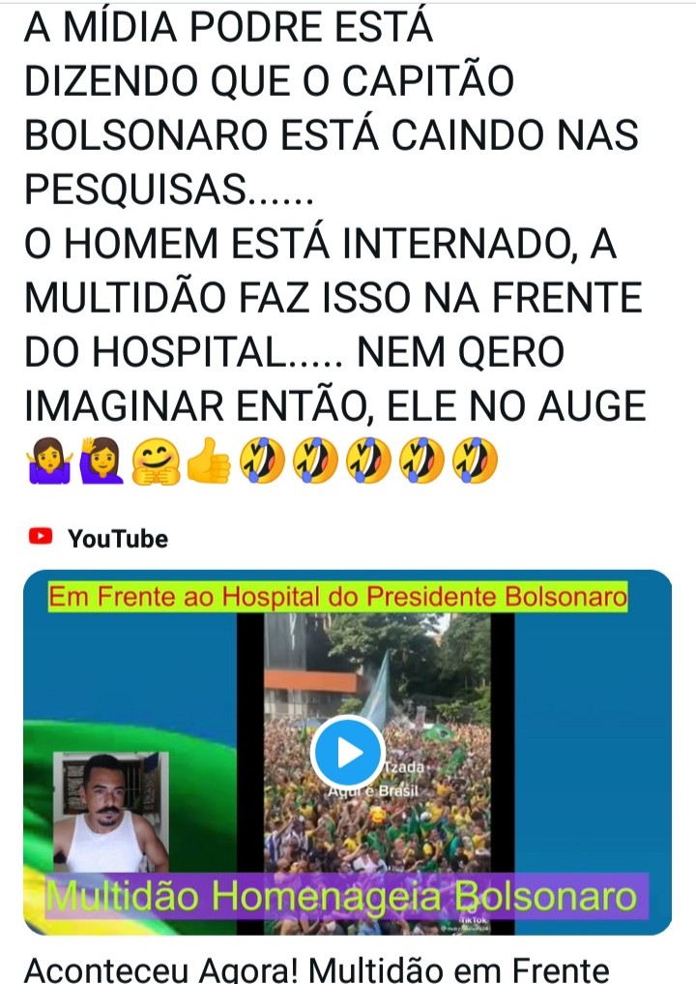Click the first rolling-laughing emoji
The image size is (696, 984).
[261, 461]
